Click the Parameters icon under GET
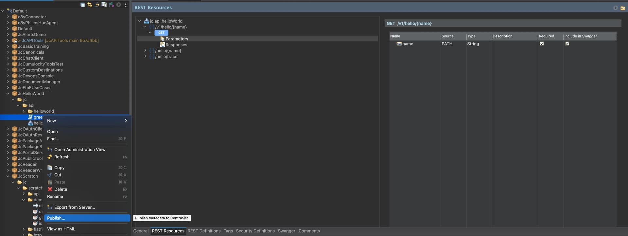The image size is (628, 236). click(162, 39)
